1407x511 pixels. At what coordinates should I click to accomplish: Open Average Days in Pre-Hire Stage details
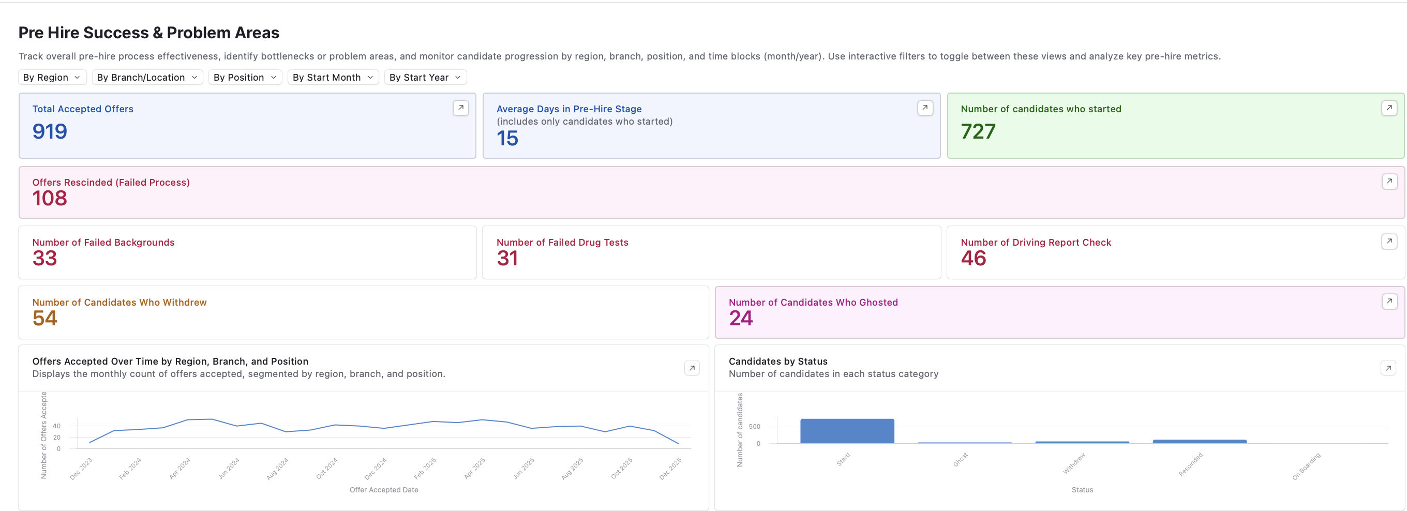(x=925, y=108)
